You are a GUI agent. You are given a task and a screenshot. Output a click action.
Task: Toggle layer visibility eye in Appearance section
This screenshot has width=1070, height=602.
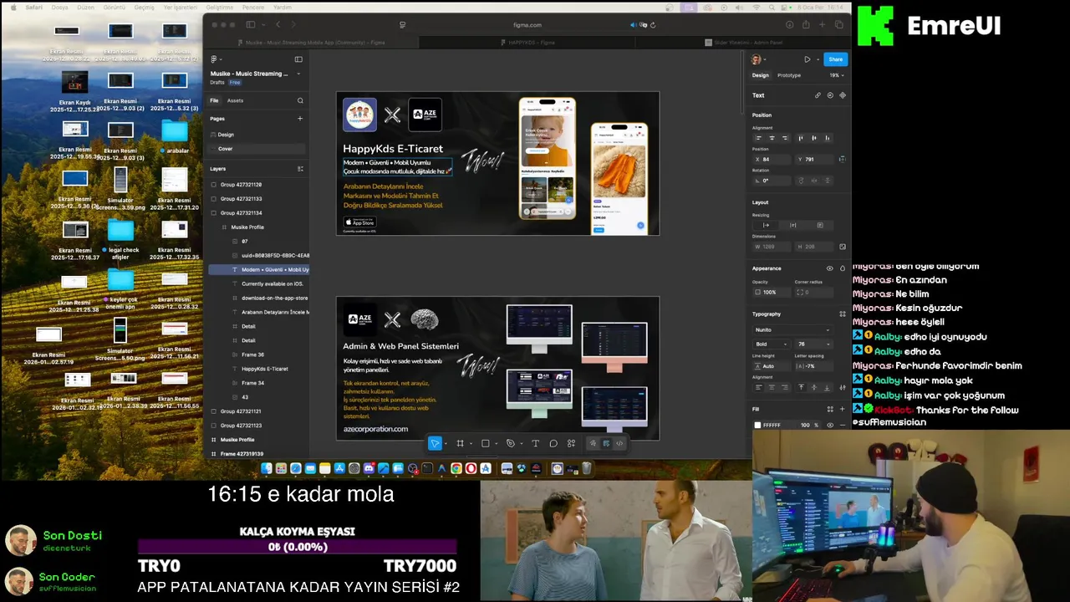pyautogui.click(x=829, y=268)
